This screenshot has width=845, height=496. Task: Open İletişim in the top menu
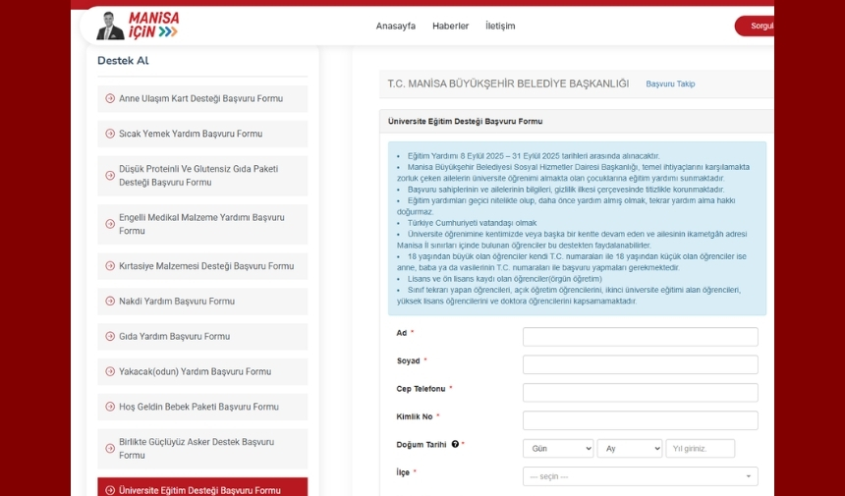(x=500, y=26)
